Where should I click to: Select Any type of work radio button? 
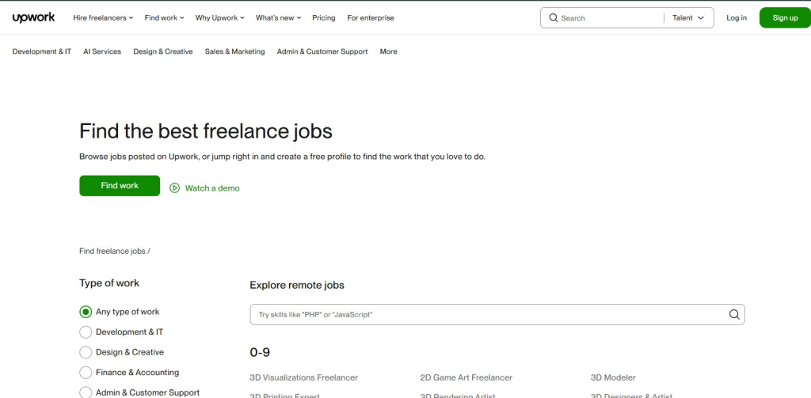(86, 312)
